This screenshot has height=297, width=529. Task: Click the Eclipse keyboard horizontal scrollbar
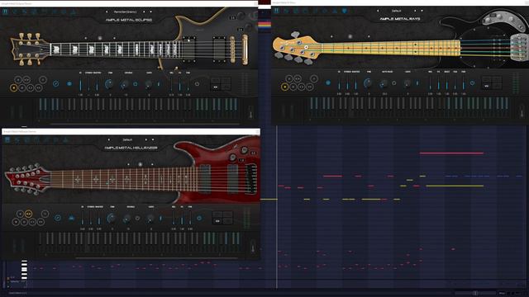tap(145, 124)
